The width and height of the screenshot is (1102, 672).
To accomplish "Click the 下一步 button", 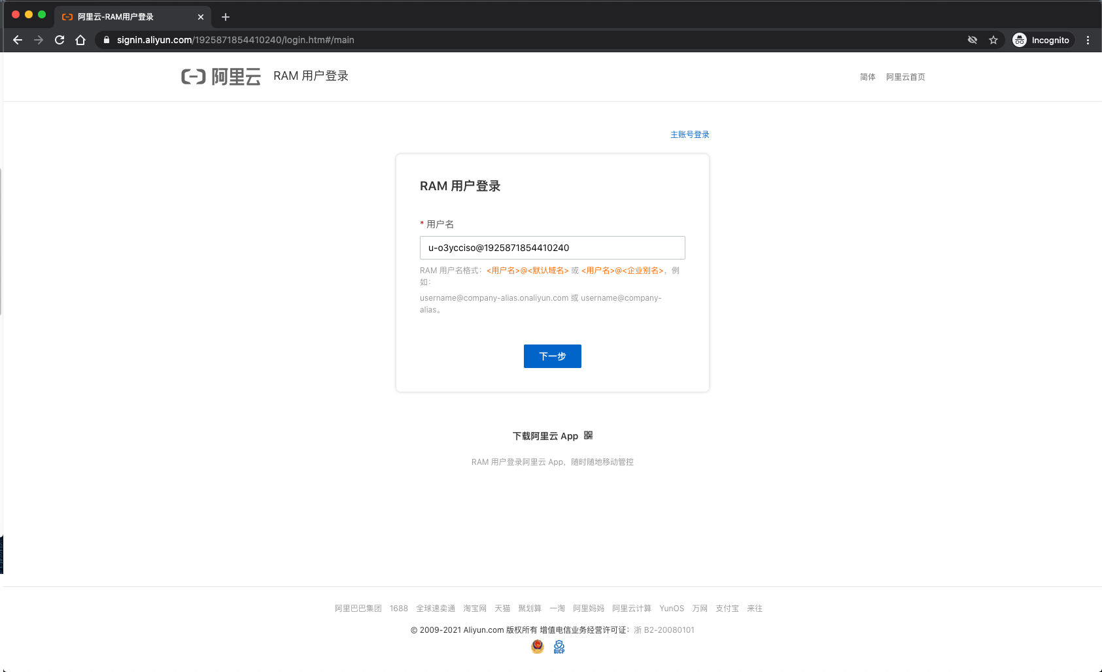I will [x=552, y=356].
